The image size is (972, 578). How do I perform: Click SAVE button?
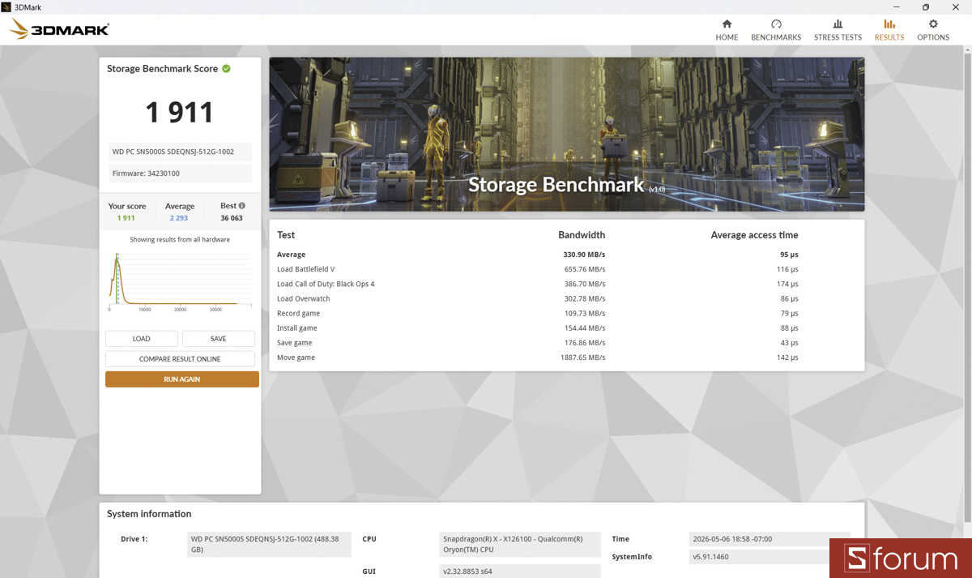click(219, 339)
